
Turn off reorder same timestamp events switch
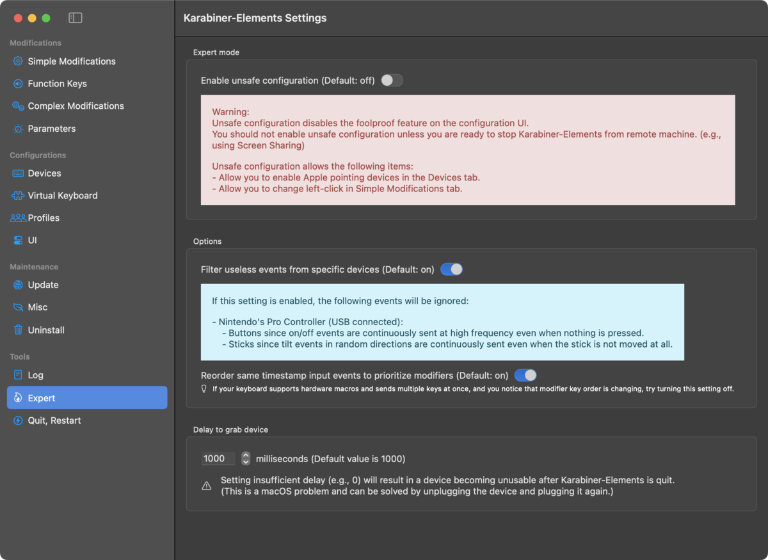(x=525, y=375)
